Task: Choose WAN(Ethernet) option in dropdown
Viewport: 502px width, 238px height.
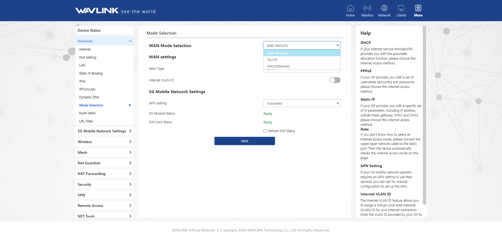Action: 278,66
